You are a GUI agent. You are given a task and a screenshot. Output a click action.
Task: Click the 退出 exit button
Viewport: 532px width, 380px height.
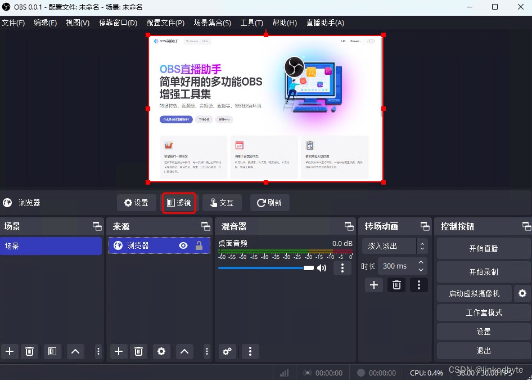coord(484,351)
